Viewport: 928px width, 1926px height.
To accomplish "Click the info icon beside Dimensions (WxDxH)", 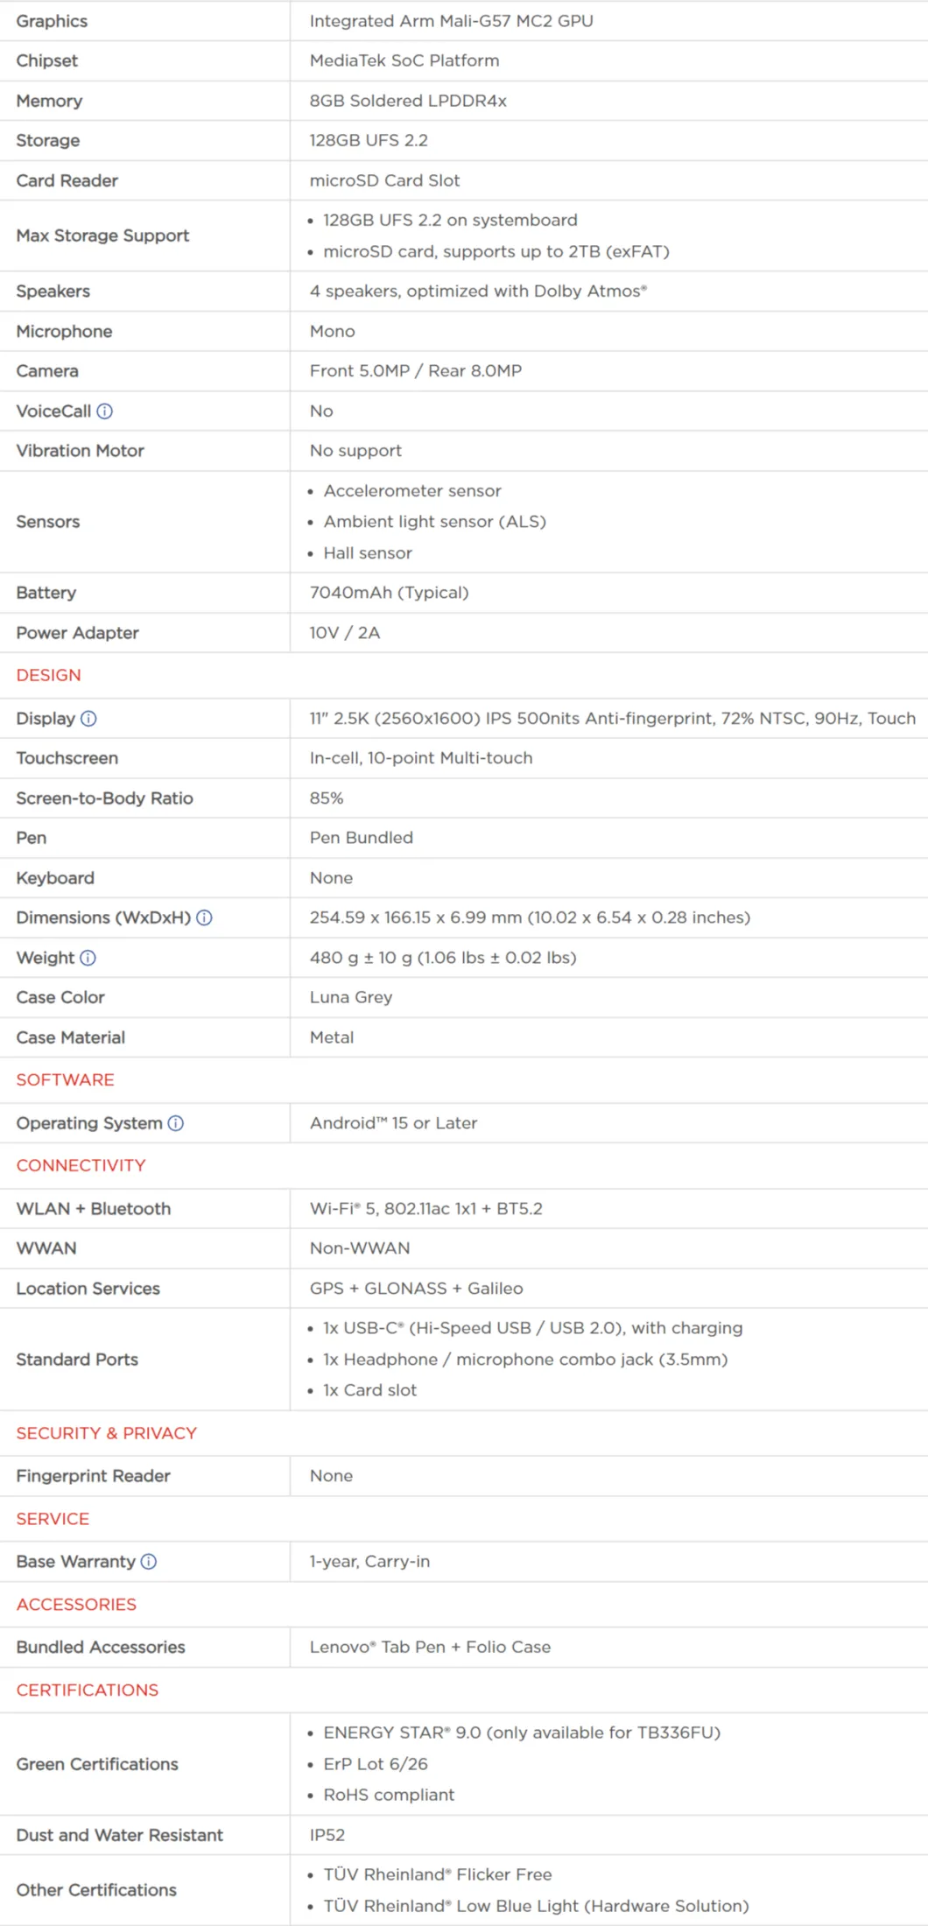I will pos(204,917).
